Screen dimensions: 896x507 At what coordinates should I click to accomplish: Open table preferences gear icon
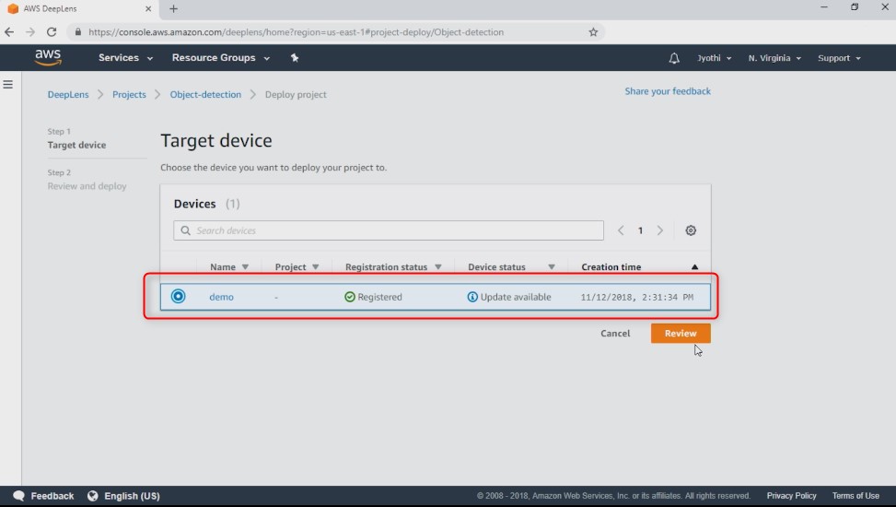(691, 230)
